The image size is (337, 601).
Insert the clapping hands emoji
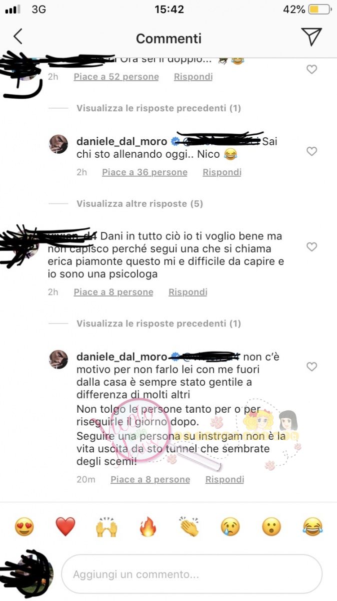point(189,527)
